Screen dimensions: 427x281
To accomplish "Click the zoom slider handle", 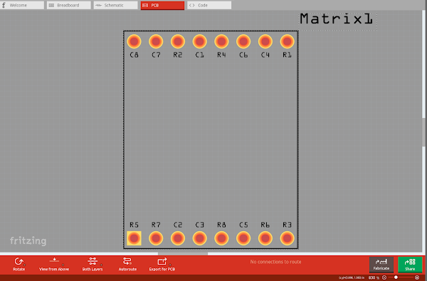I will tap(396, 277).
